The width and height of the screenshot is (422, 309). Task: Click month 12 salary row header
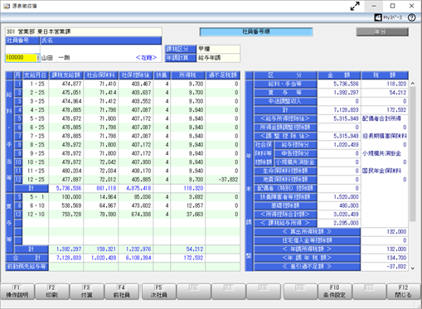coord(18,180)
